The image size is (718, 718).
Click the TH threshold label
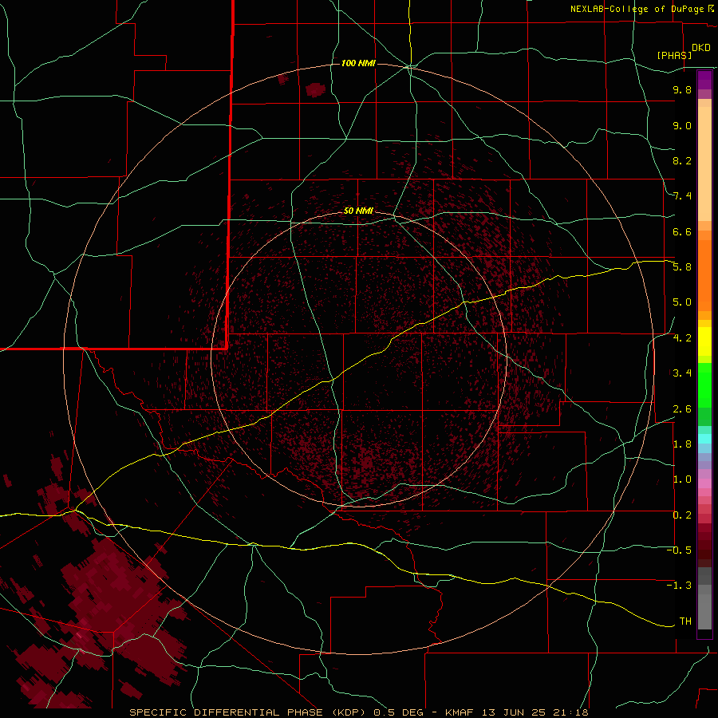point(685,621)
